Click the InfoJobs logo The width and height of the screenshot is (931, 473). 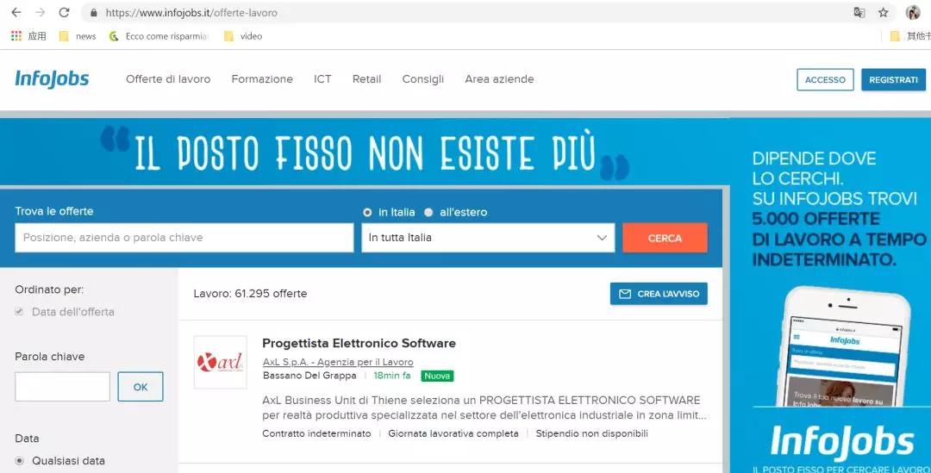(x=52, y=79)
